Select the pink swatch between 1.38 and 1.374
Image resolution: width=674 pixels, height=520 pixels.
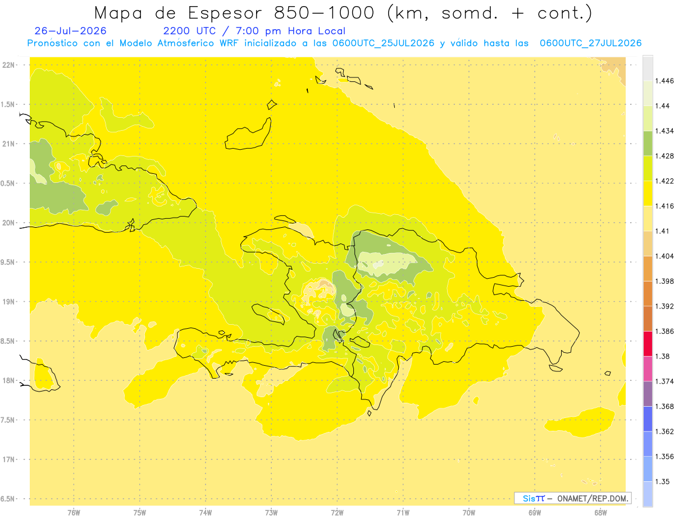tap(648, 369)
